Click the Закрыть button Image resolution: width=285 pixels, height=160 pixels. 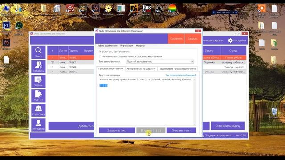point(193,39)
